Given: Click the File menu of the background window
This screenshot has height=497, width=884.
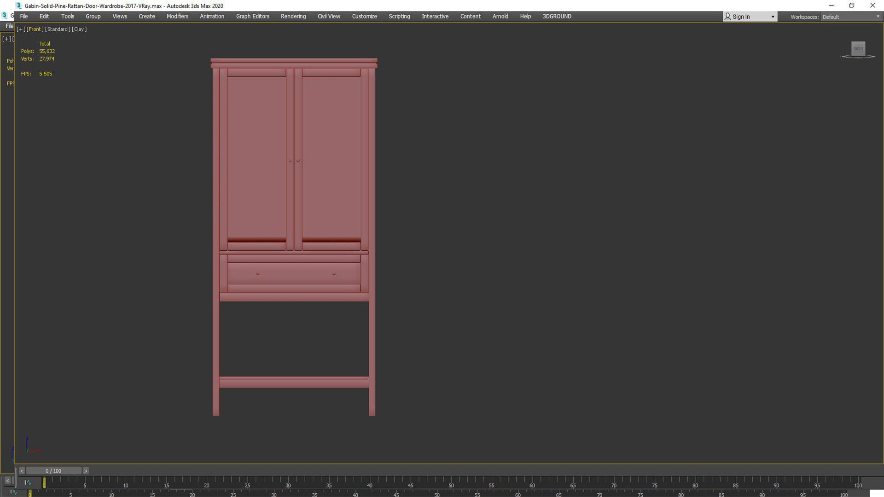Looking at the screenshot, I should click(9, 26).
